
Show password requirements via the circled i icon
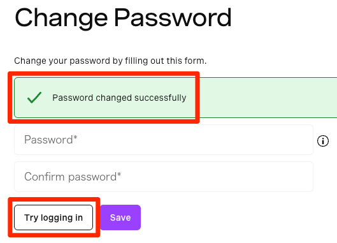click(323, 141)
